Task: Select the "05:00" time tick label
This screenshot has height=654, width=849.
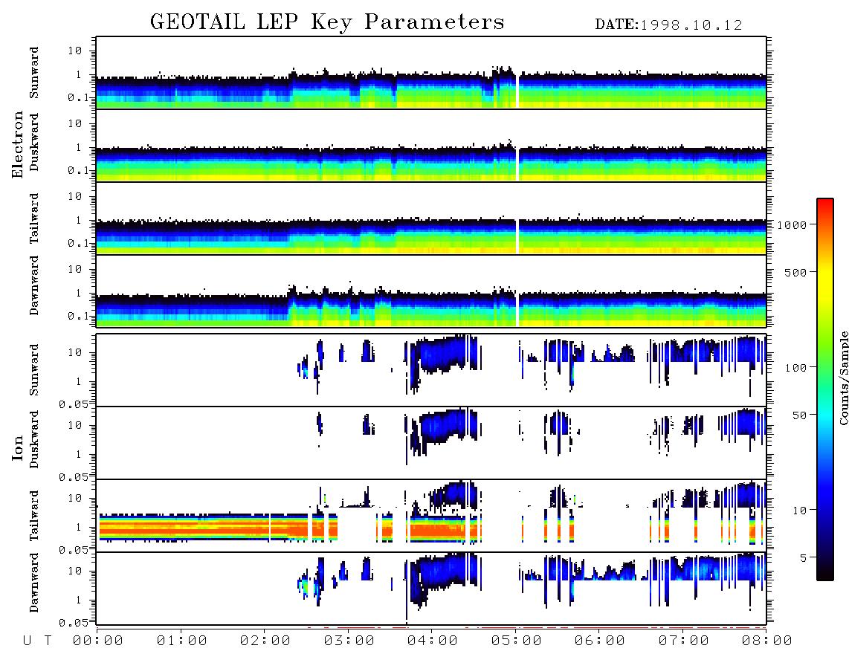Action: pyautogui.click(x=517, y=641)
